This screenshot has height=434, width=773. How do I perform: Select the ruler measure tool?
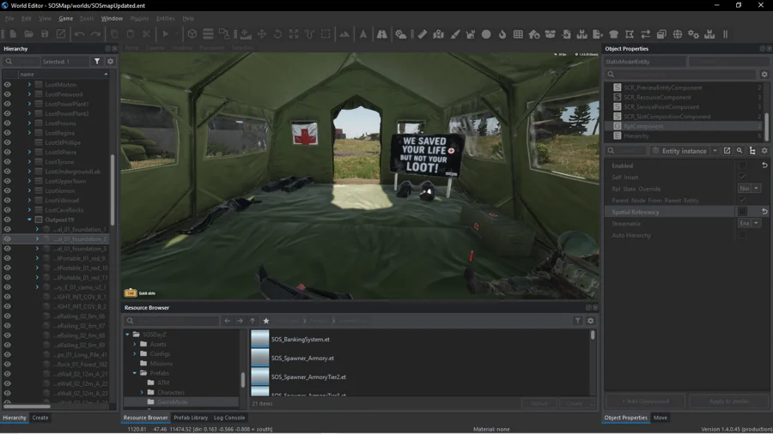423,34
